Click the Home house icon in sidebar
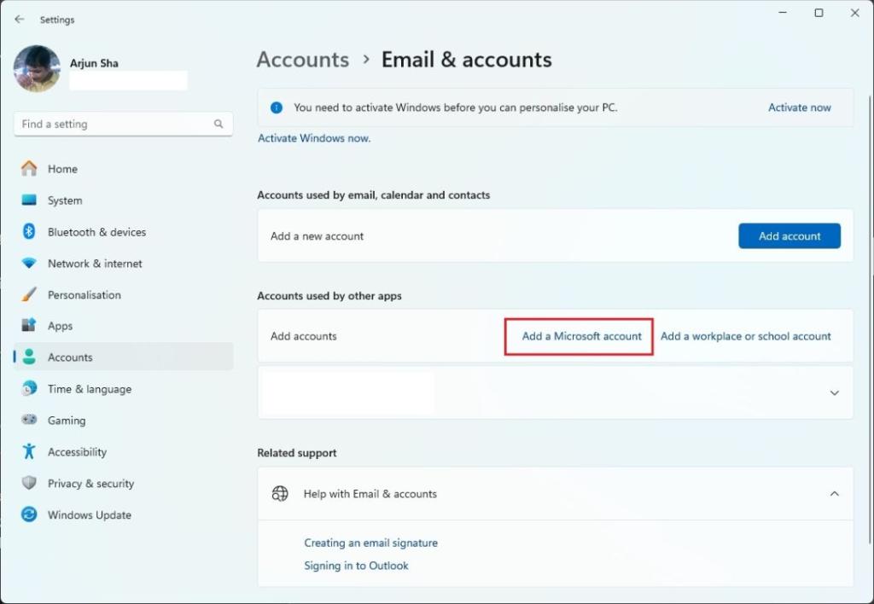Image resolution: width=874 pixels, height=604 pixels. click(x=29, y=168)
